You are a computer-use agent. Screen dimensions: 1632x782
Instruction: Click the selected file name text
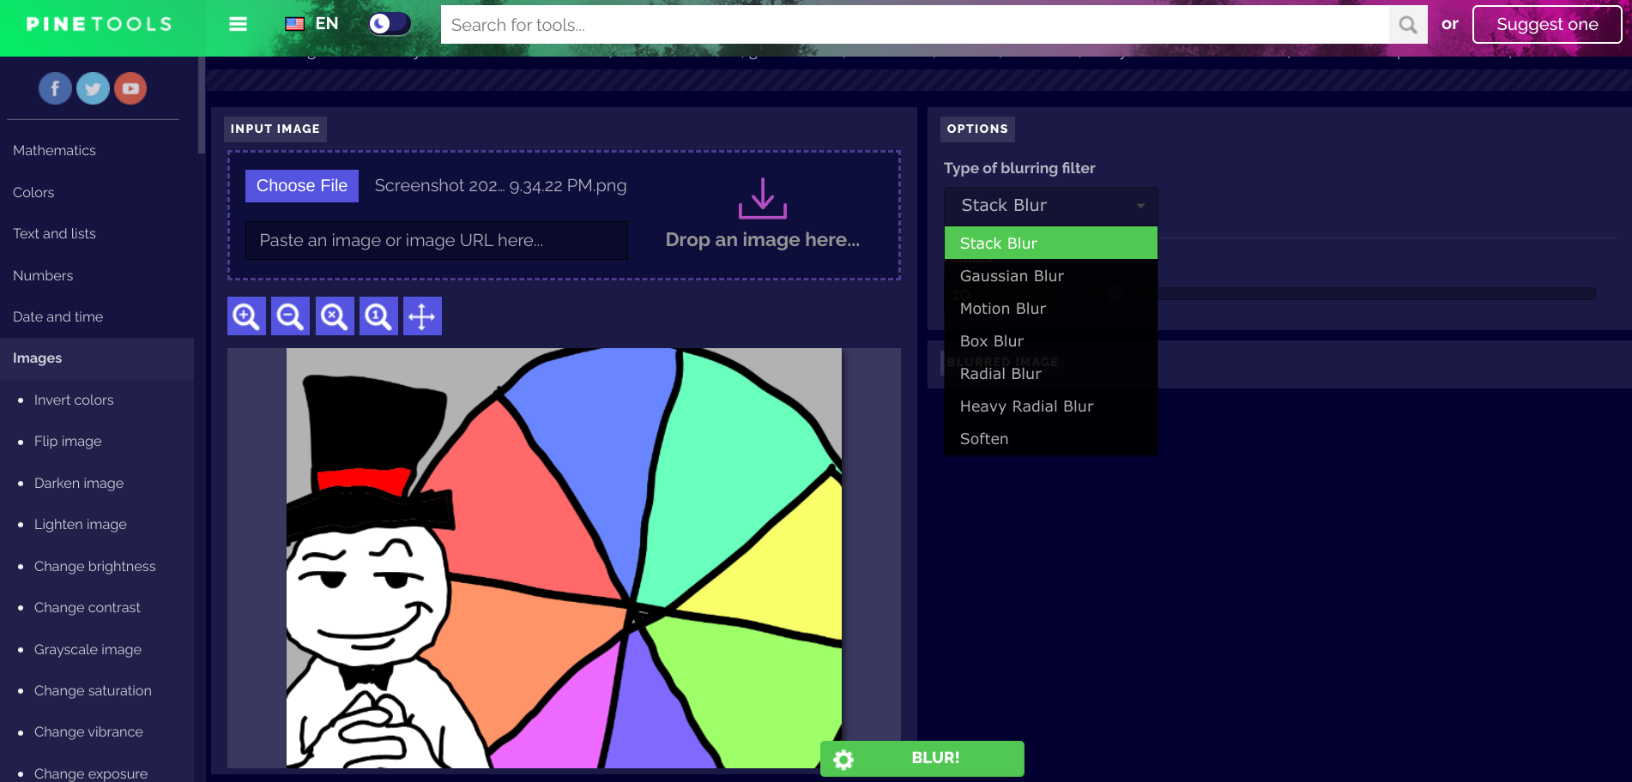[500, 186]
